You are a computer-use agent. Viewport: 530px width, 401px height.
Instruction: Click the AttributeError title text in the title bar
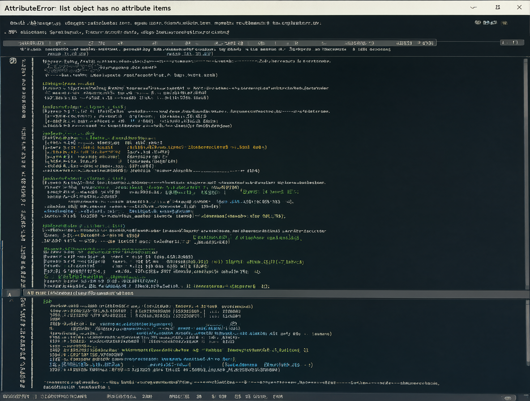point(88,8)
